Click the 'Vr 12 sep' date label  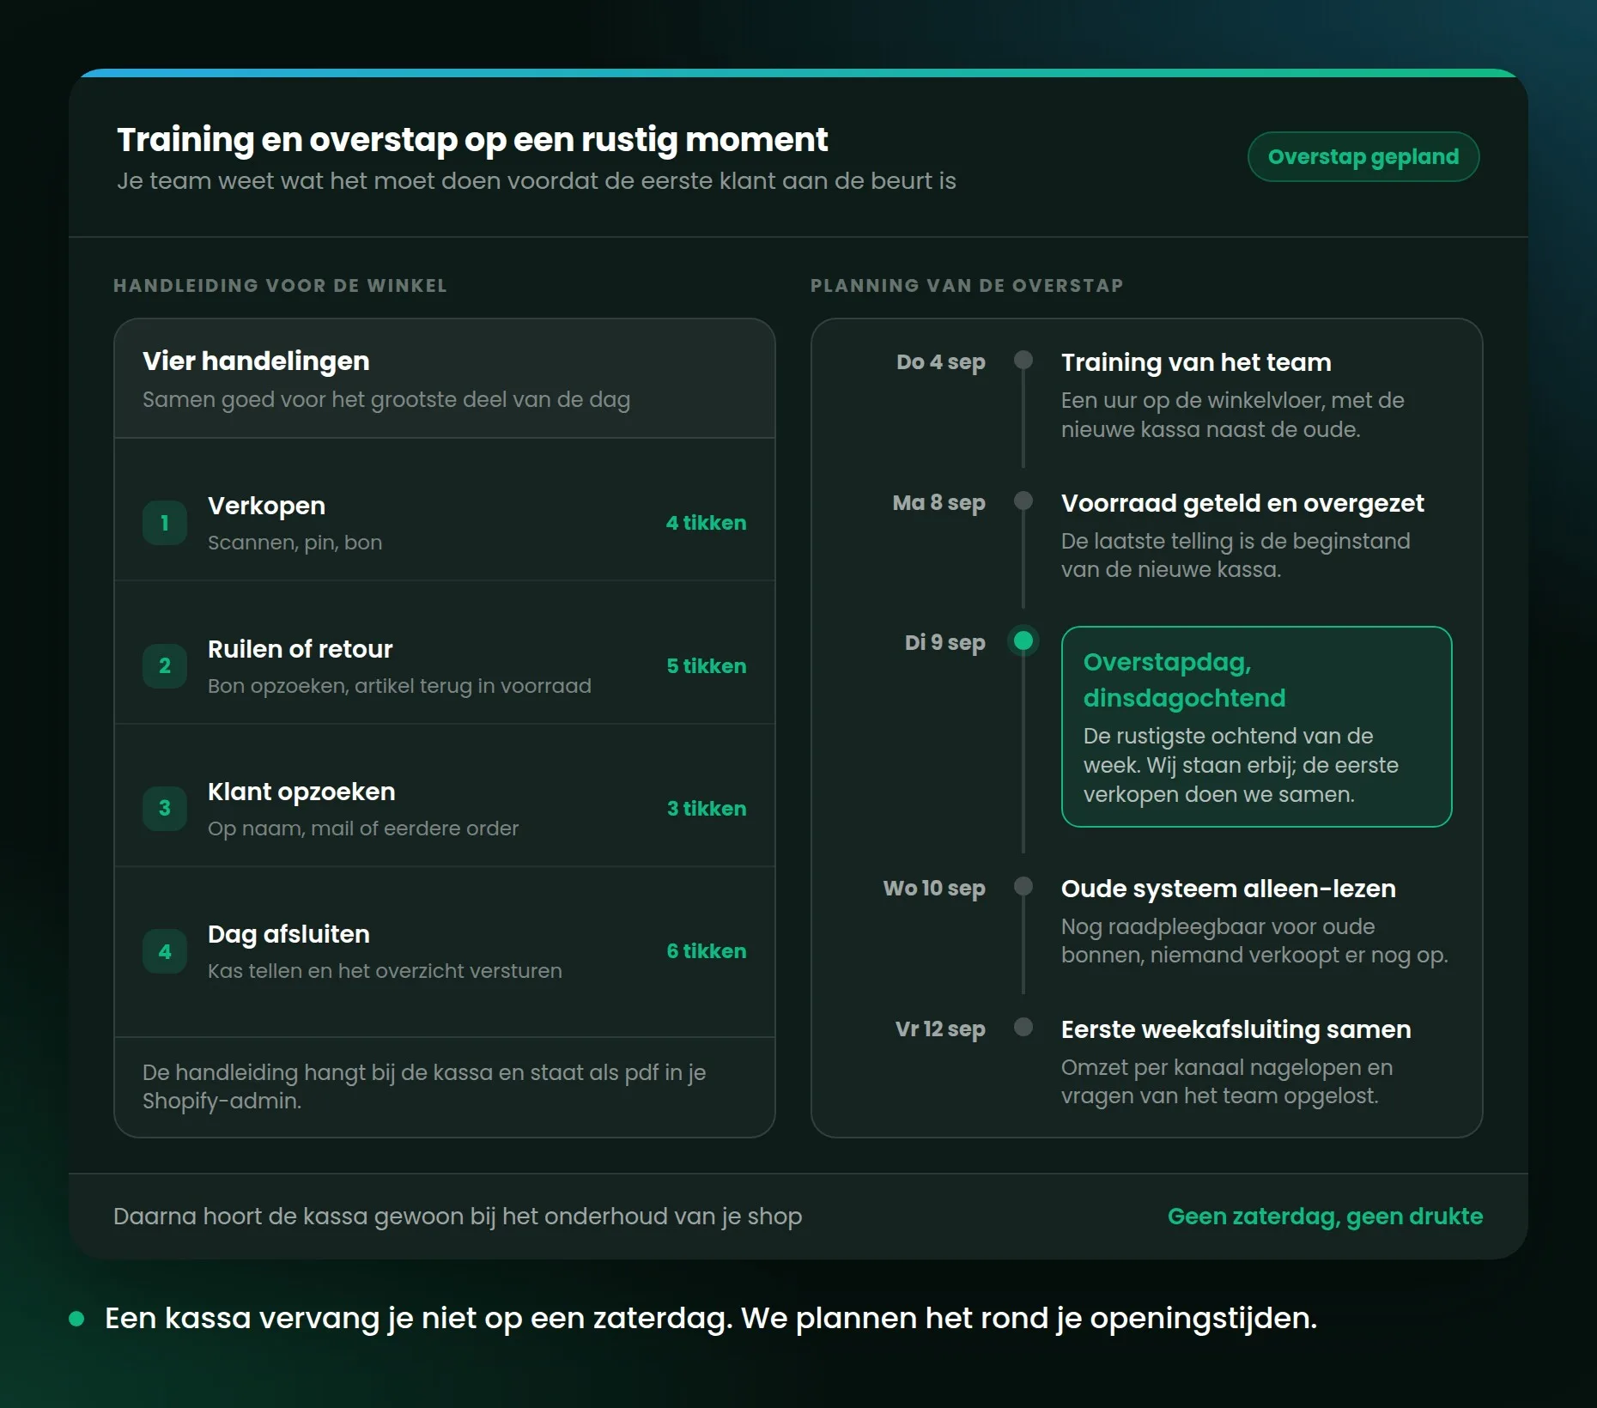coord(940,1029)
